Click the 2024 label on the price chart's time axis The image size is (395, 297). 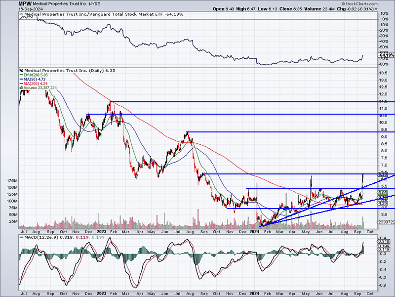254,231
